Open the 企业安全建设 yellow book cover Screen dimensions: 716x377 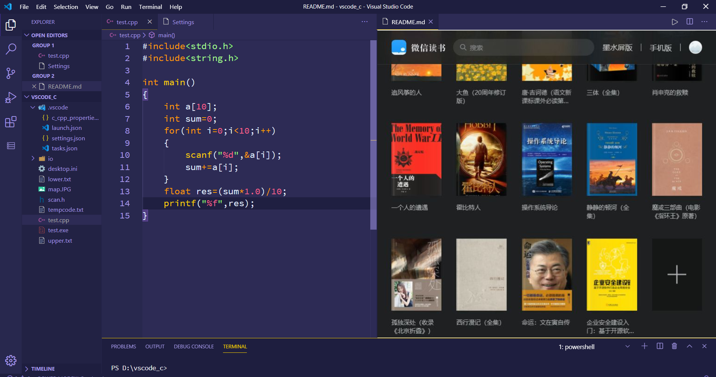click(x=612, y=275)
